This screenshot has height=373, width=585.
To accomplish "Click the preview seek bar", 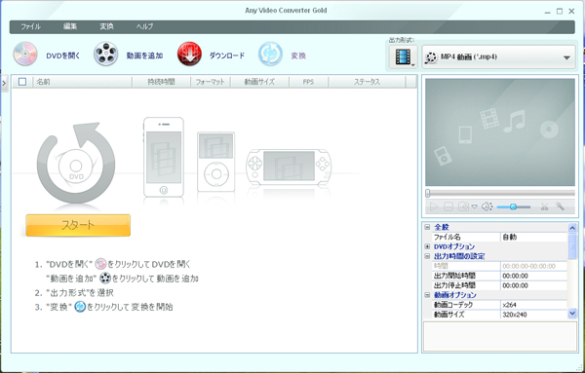I will click(500, 193).
